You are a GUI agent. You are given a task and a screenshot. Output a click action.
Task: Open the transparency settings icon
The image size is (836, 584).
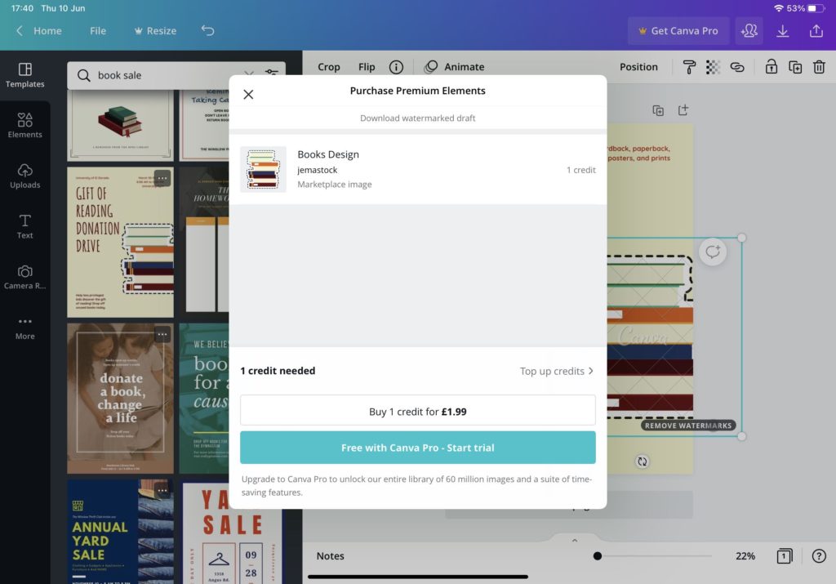(713, 67)
